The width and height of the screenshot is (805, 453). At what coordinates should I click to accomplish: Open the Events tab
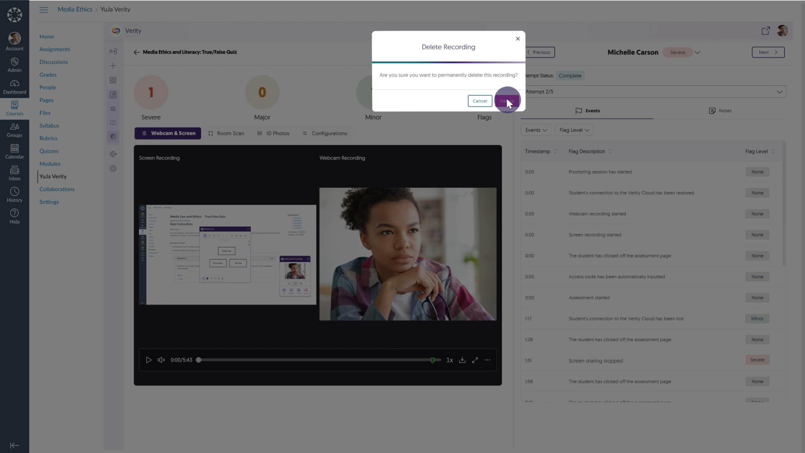[588, 111]
